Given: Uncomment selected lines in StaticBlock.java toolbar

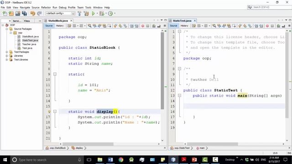Looking at the screenshot, I should click(159, 26).
